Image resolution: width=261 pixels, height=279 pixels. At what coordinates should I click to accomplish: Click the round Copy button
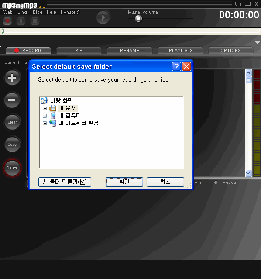(x=12, y=145)
